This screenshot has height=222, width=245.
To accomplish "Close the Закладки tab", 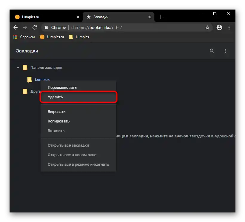I will click(x=150, y=17).
